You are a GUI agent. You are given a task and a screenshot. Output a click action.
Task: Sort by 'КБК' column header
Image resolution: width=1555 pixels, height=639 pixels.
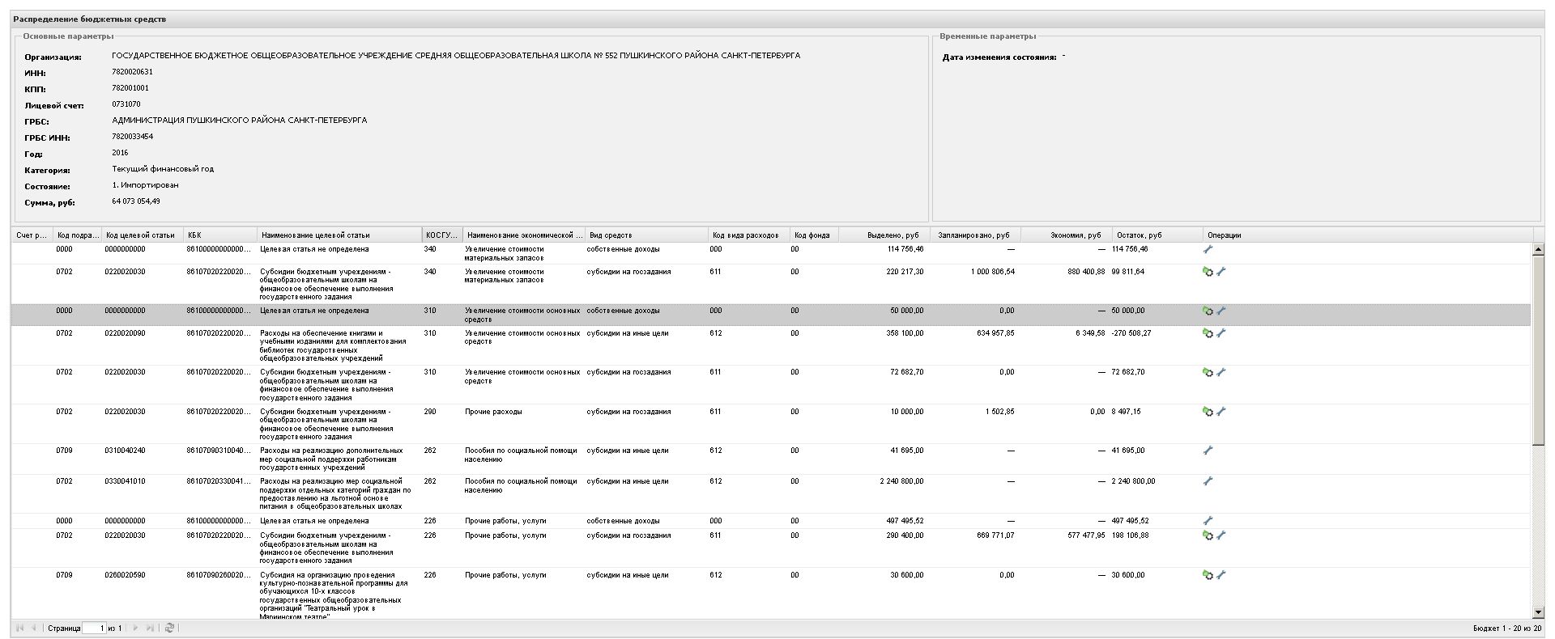pos(220,235)
